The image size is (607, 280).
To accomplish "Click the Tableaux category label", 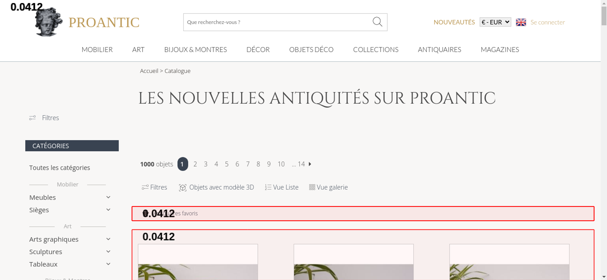I will point(43,264).
